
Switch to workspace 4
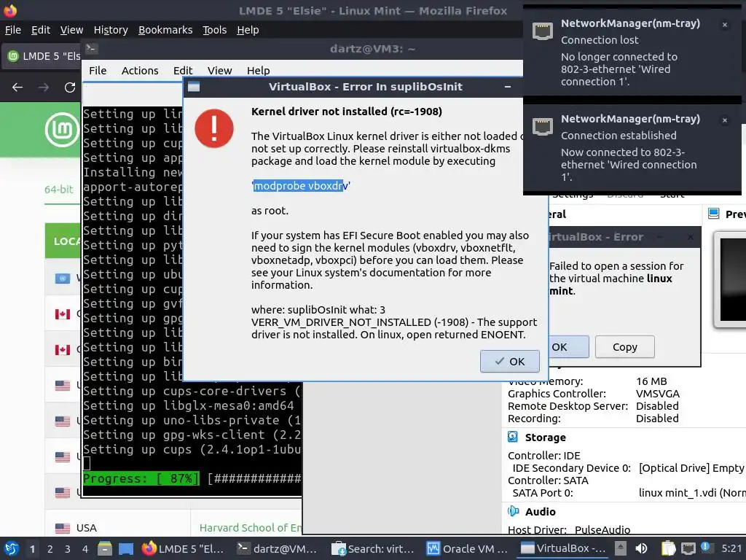pyautogui.click(x=85, y=549)
